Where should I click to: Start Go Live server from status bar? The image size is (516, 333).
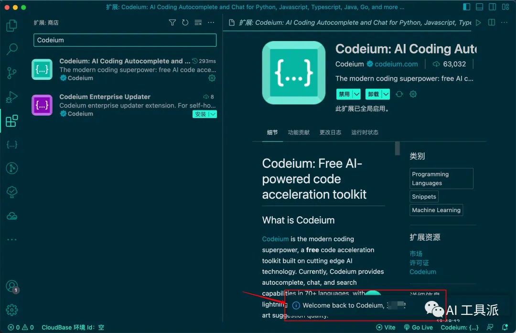pyautogui.click(x=418, y=327)
